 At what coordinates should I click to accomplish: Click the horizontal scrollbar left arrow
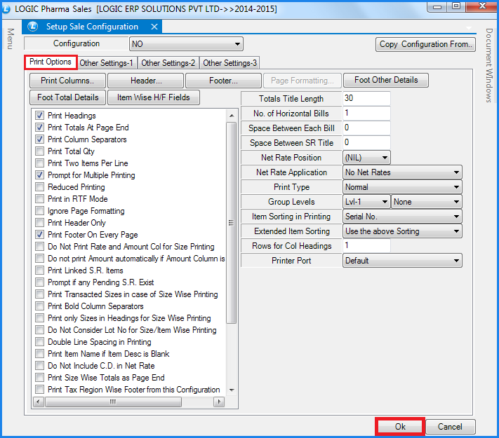[x=39, y=402]
